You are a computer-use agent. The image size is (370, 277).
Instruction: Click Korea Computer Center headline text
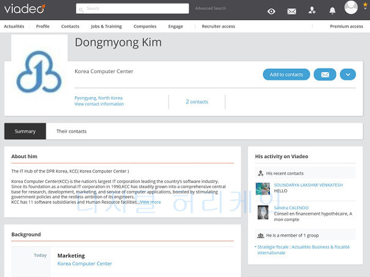[x=104, y=71]
